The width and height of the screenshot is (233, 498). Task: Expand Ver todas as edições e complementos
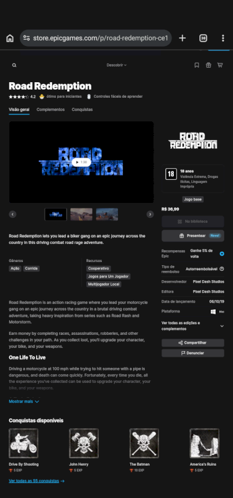(193, 326)
